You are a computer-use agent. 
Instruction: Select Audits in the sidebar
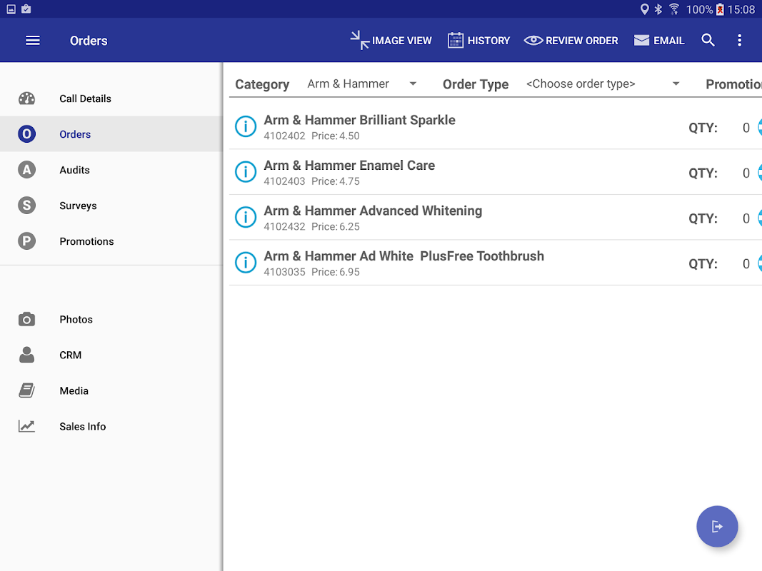(x=74, y=170)
